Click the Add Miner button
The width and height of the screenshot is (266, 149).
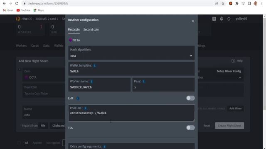click(236, 108)
